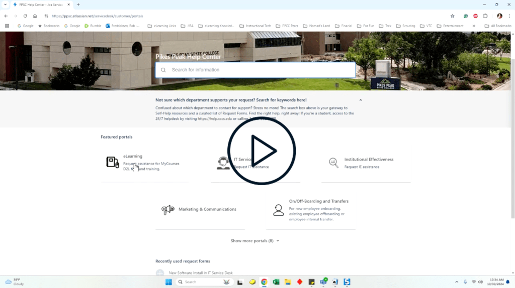Collapse the 'Not sure which department' announcement chevron
This screenshot has height=288, width=515.
361,100
